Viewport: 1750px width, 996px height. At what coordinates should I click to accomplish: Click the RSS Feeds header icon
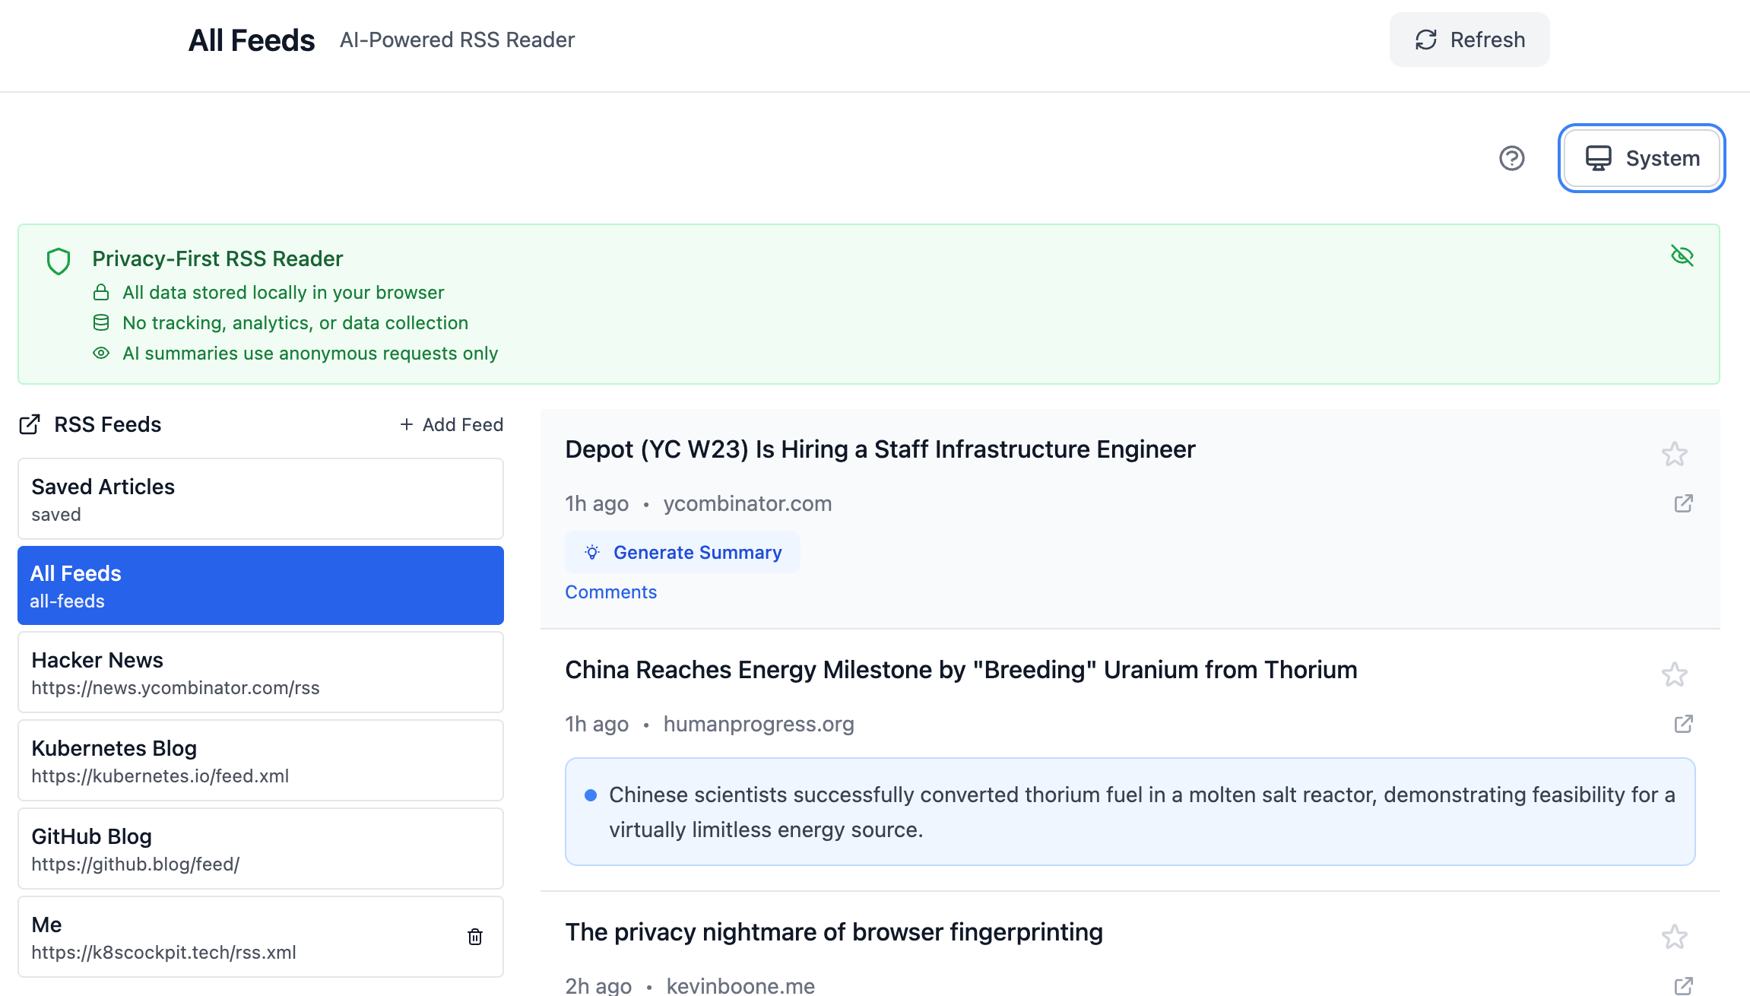[x=30, y=424]
